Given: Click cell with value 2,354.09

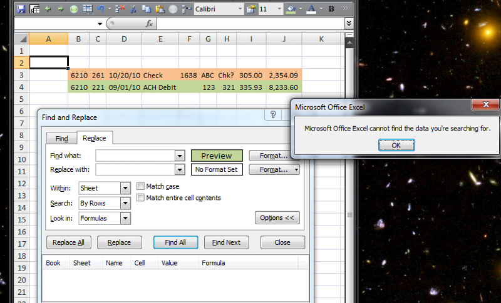Looking at the screenshot, I should [x=284, y=75].
